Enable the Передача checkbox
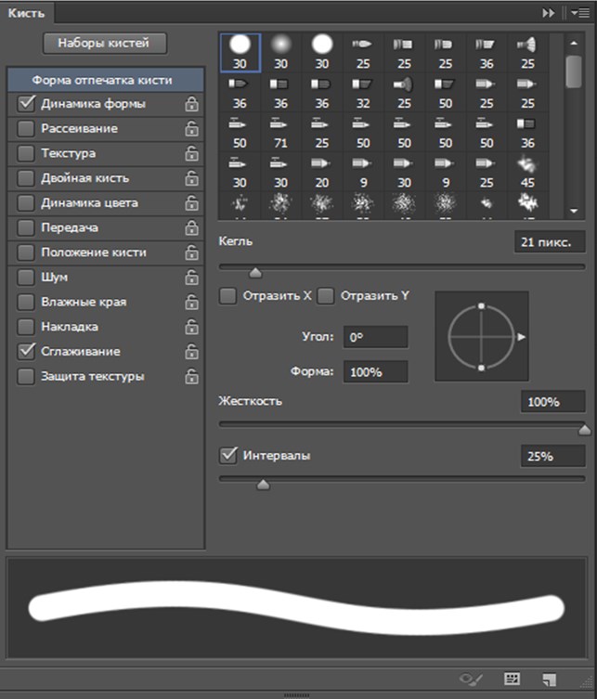 pyautogui.click(x=26, y=227)
